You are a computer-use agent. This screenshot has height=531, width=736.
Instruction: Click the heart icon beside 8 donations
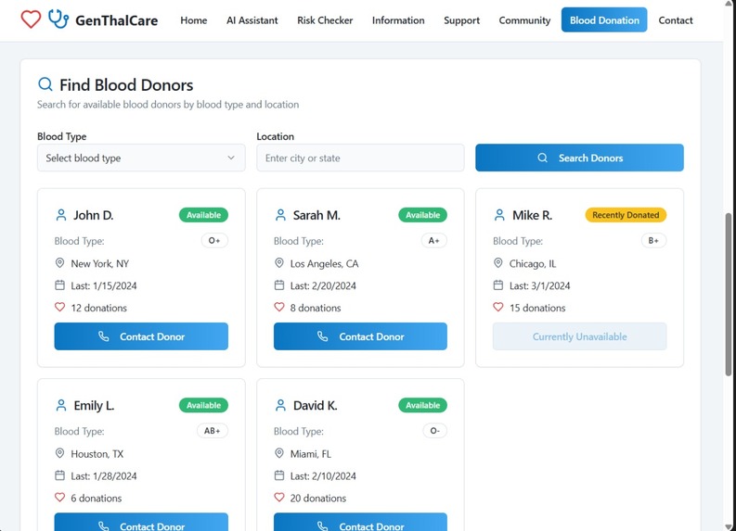click(x=279, y=307)
